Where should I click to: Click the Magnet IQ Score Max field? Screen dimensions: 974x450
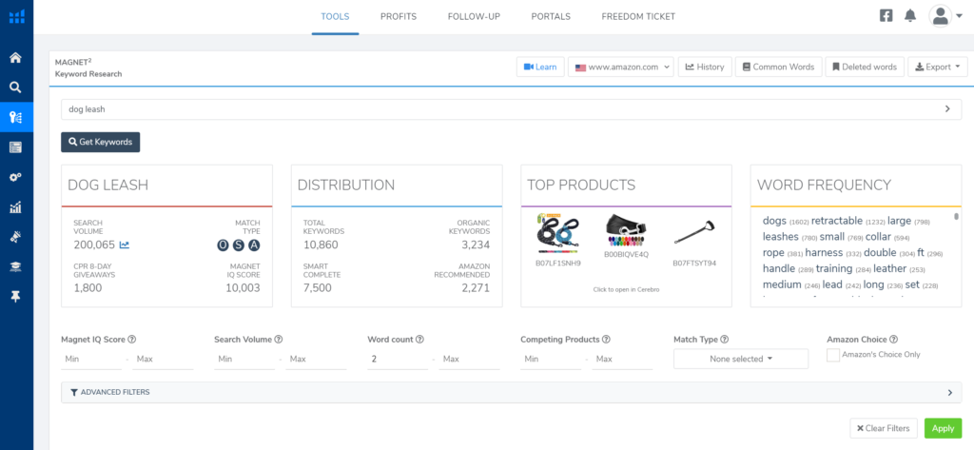163,360
